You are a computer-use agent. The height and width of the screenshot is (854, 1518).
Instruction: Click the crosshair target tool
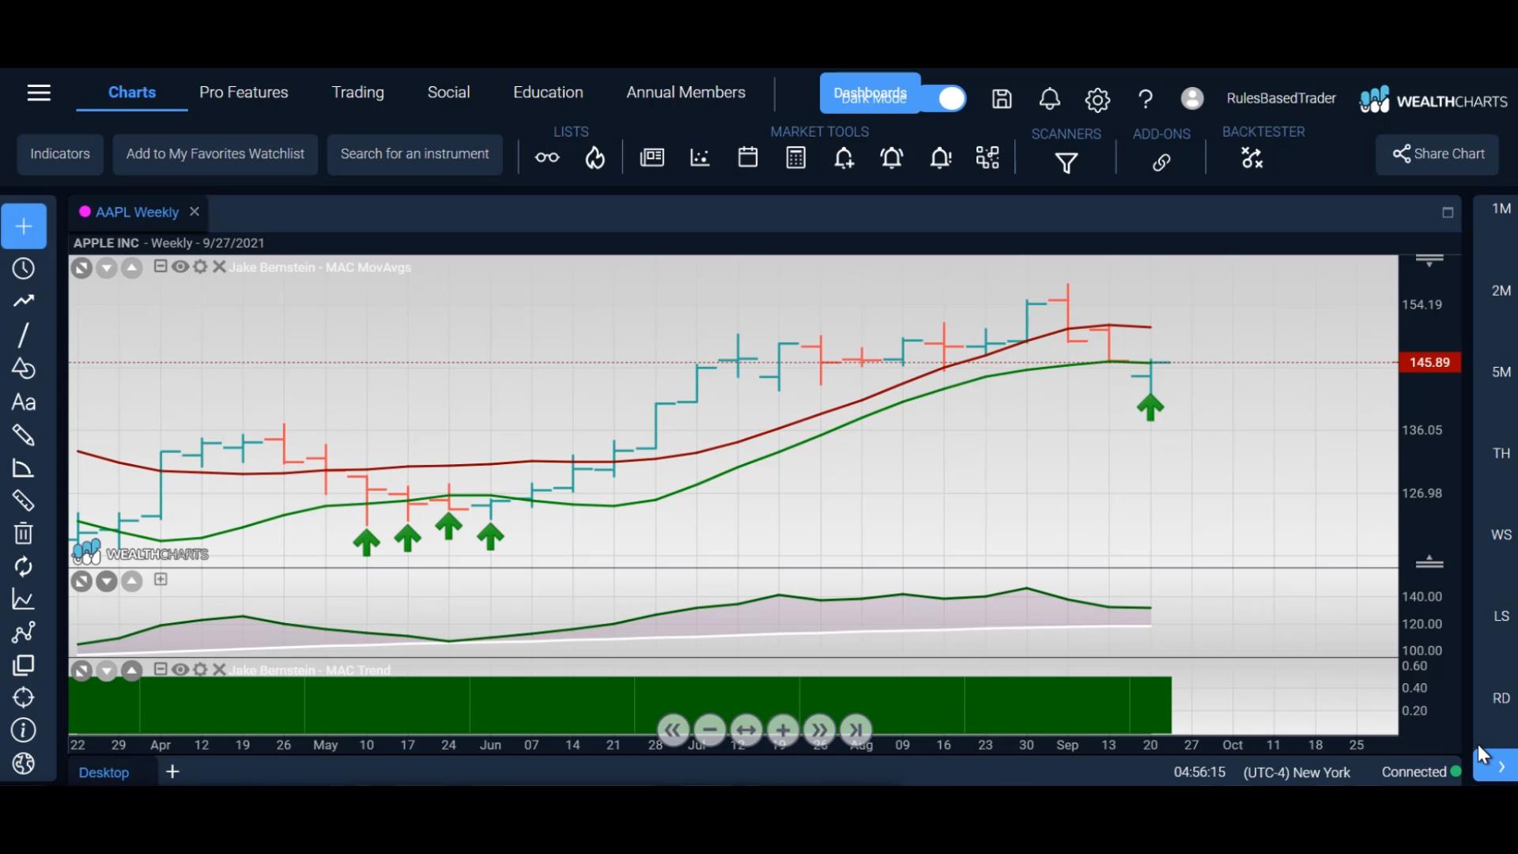click(x=24, y=697)
